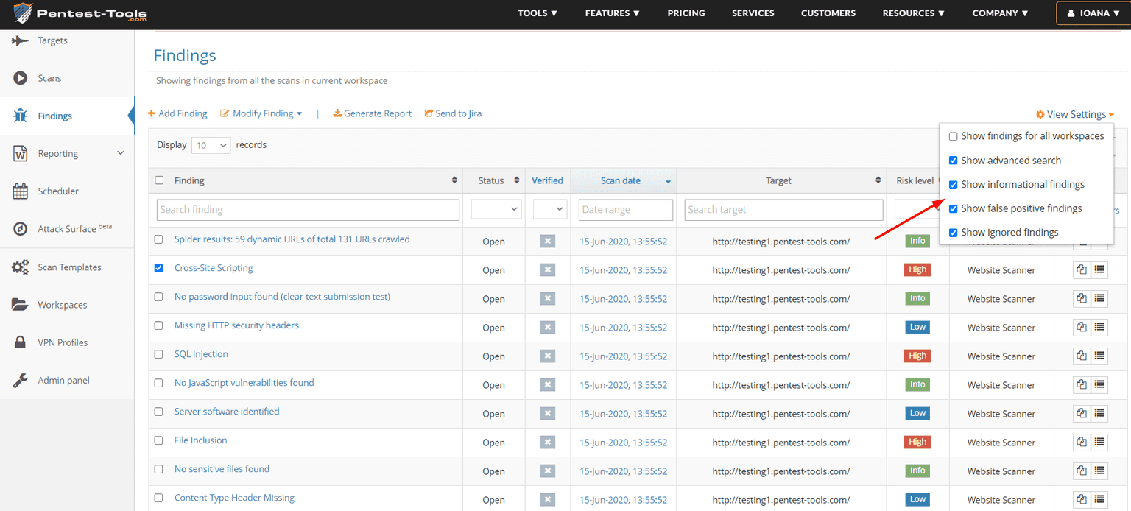1131x511 pixels.
Task: Open the TOOLS menu in navigation
Action: (538, 13)
